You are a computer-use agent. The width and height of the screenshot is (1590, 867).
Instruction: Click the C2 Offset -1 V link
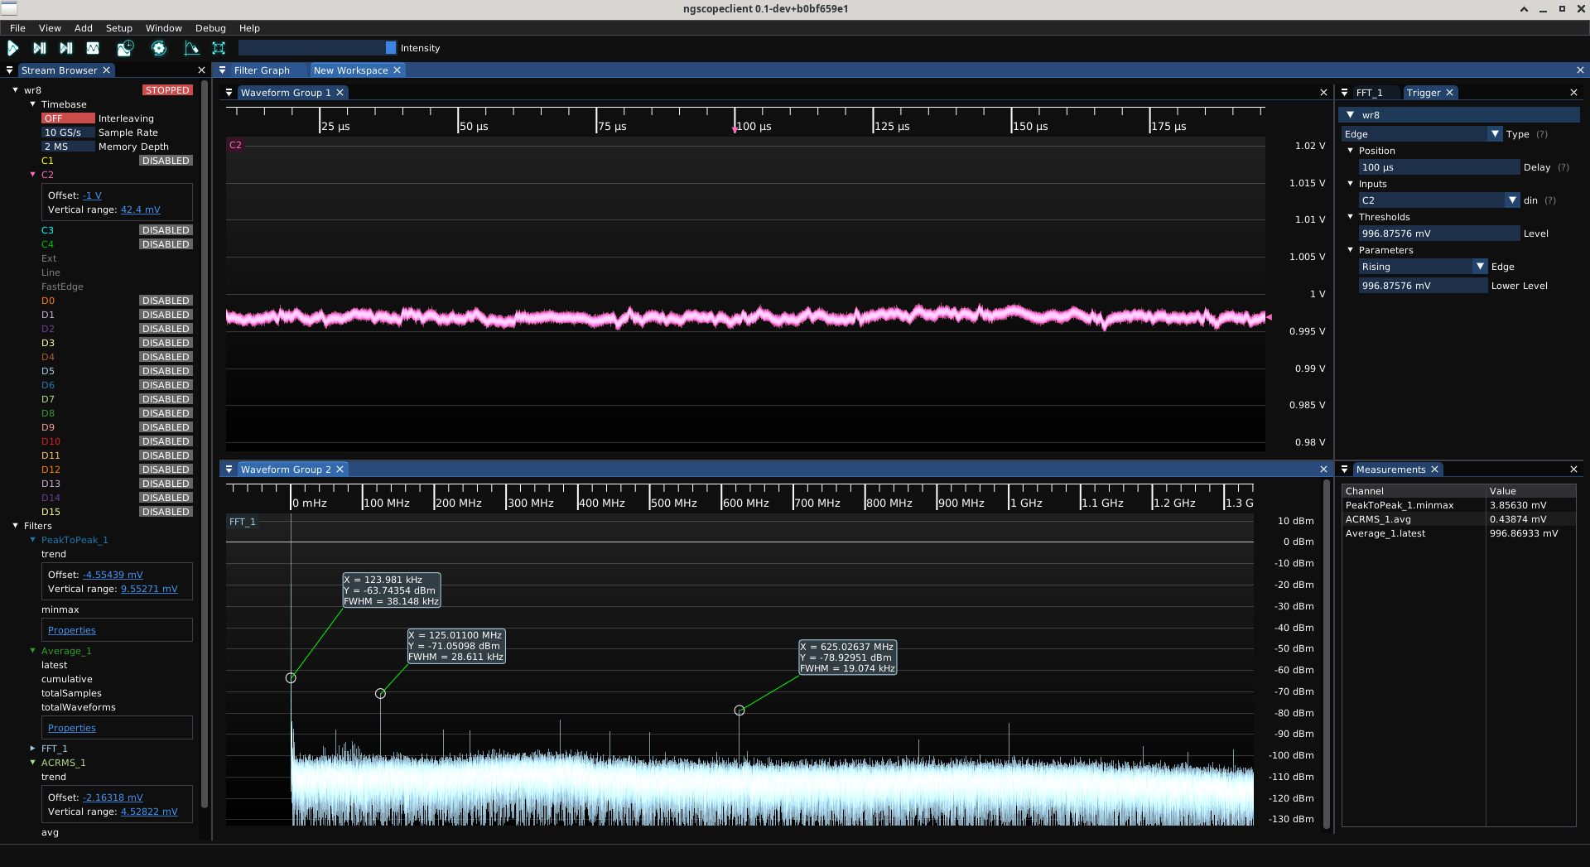point(92,196)
